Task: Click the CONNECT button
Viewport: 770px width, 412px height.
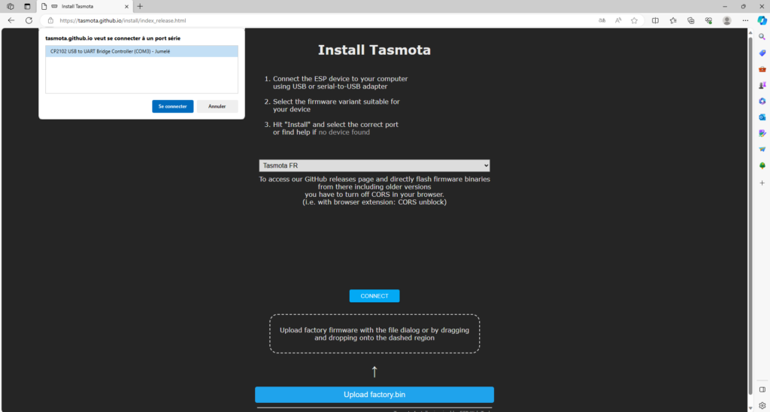Action: coord(374,296)
